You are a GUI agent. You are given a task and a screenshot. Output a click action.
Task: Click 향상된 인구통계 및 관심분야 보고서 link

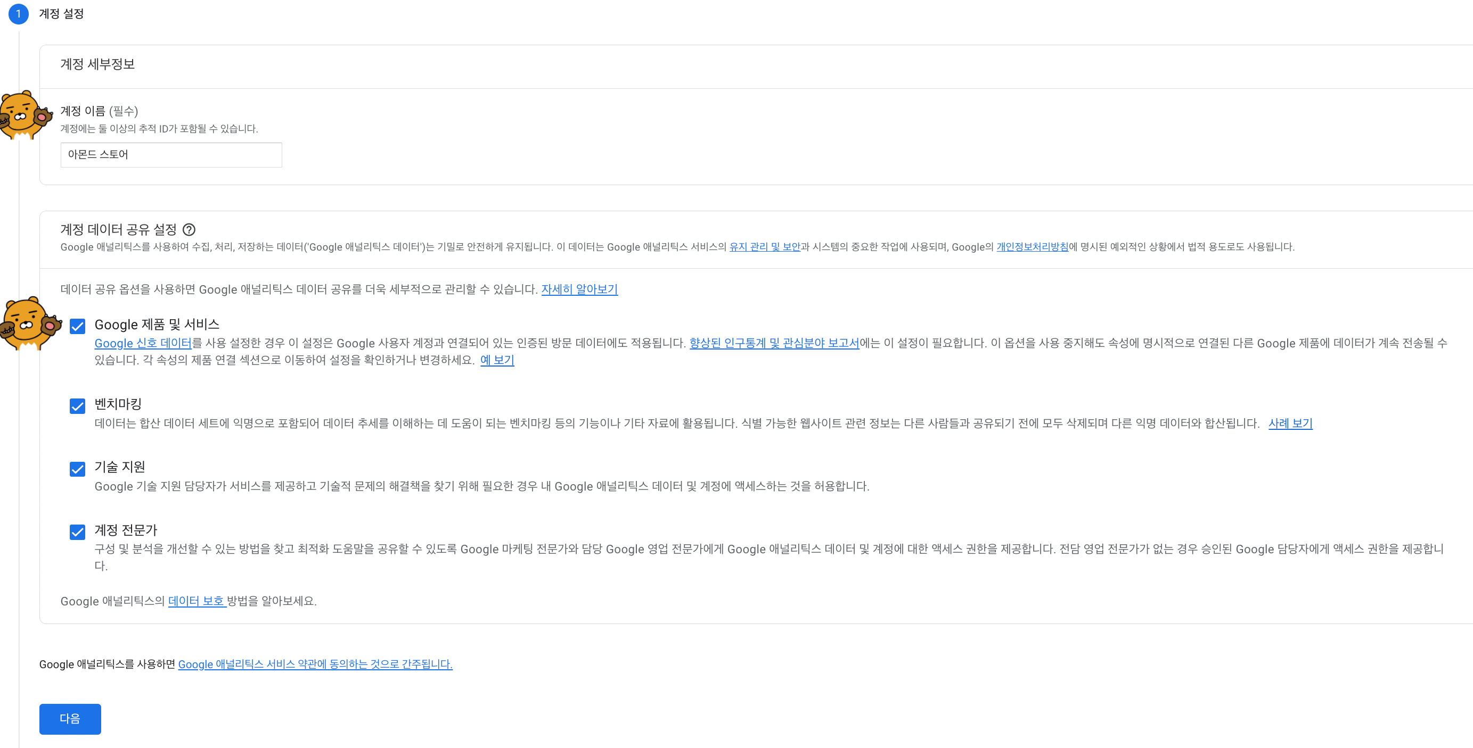pyautogui.click(x=774, y=343)
